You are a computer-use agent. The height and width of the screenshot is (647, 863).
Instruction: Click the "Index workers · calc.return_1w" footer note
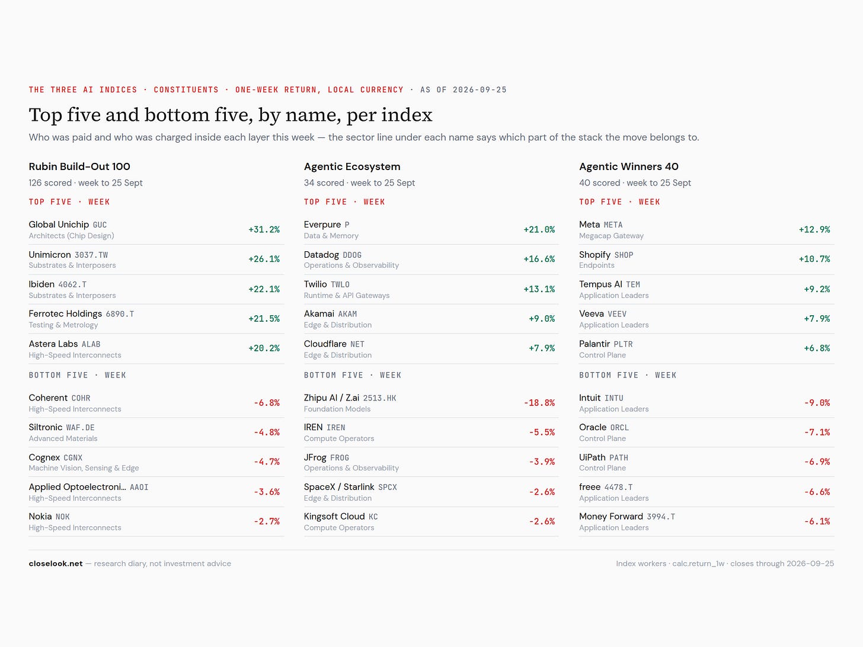coord(670,563)
